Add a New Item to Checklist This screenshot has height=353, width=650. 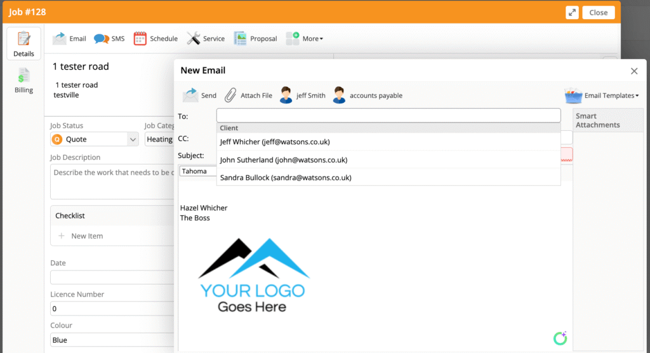(81, 236)
